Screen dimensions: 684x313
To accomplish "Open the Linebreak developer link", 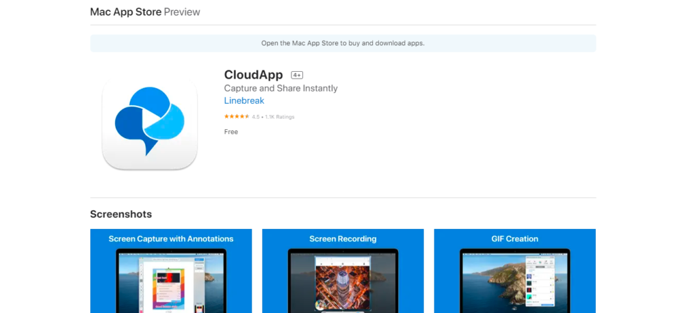I will click(x=244, y=101).
